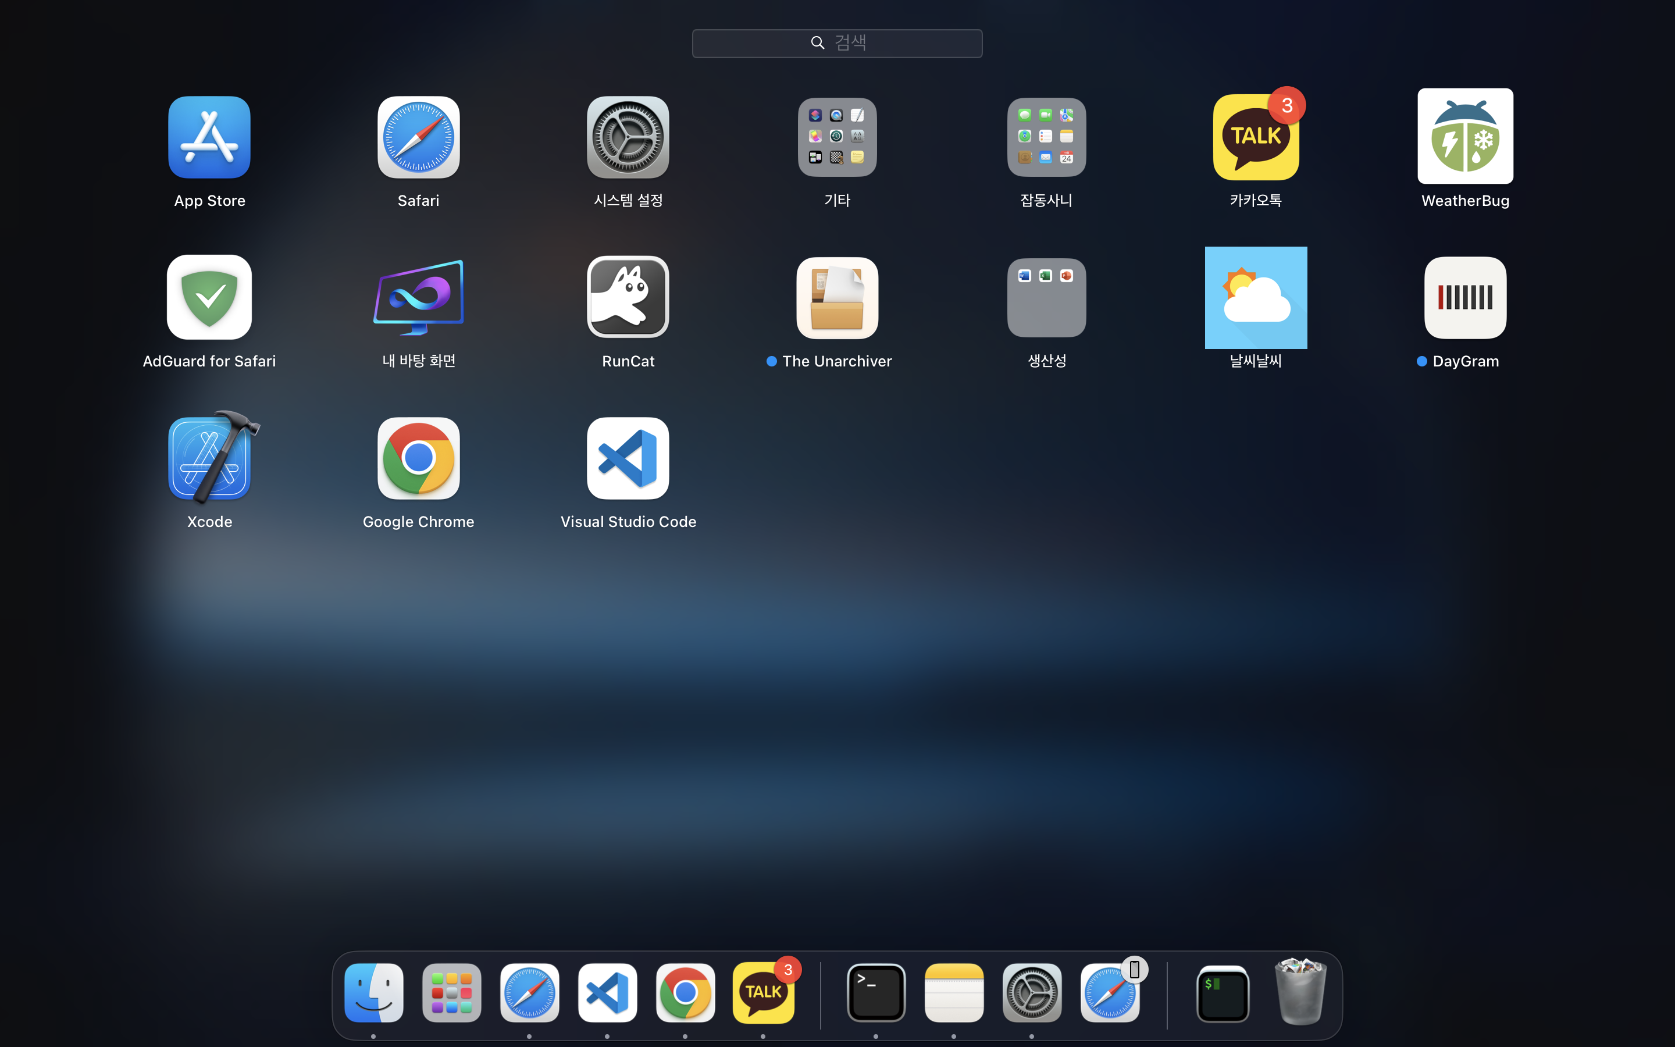
Task: Expand the 기타 folder
Action: pos(837,137)
